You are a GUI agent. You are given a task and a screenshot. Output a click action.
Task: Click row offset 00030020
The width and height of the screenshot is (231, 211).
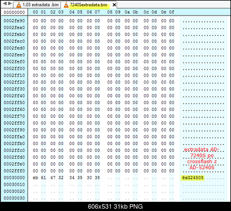[x=14, y=191]
